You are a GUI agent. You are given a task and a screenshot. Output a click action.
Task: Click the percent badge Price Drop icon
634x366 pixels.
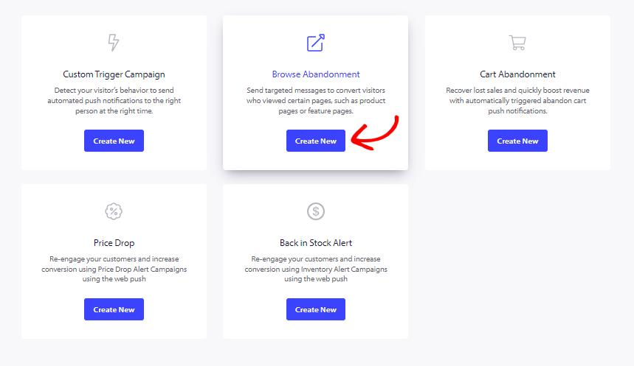click(x=114, y=211)
